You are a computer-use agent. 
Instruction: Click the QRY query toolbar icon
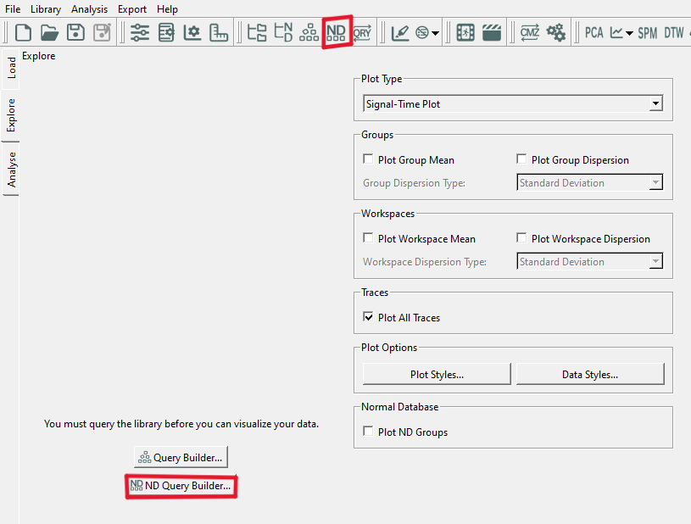pyautogui.click(x=362, y=33)
